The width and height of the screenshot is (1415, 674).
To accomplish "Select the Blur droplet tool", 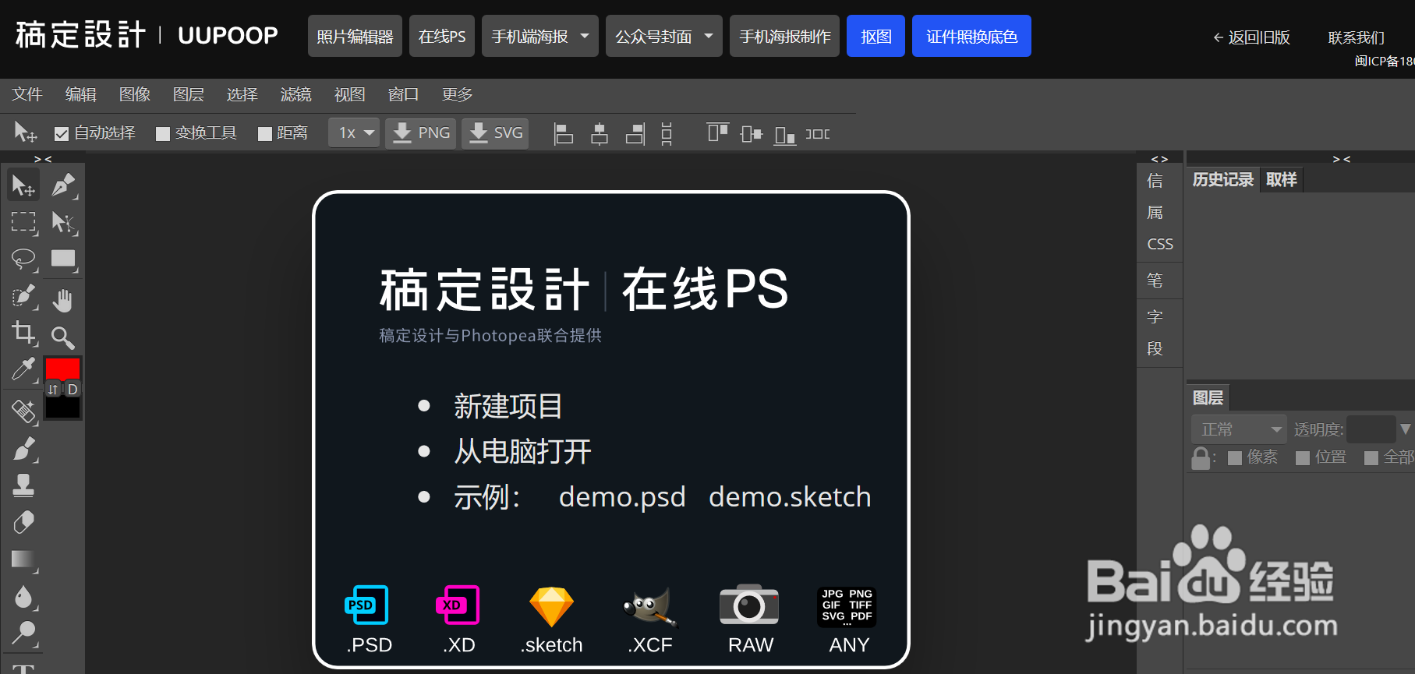I will 23,597.
